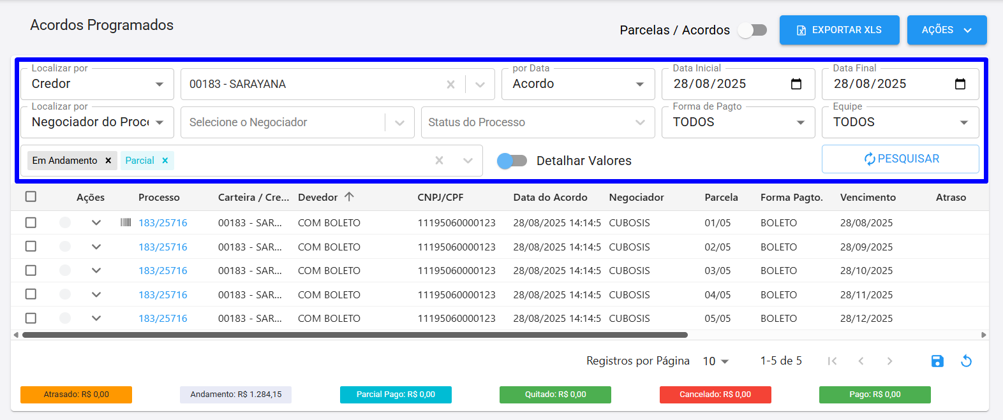1003x420 pixels.
Task: Open calendar picker for Data Inicial
Action: click(796, 84)
